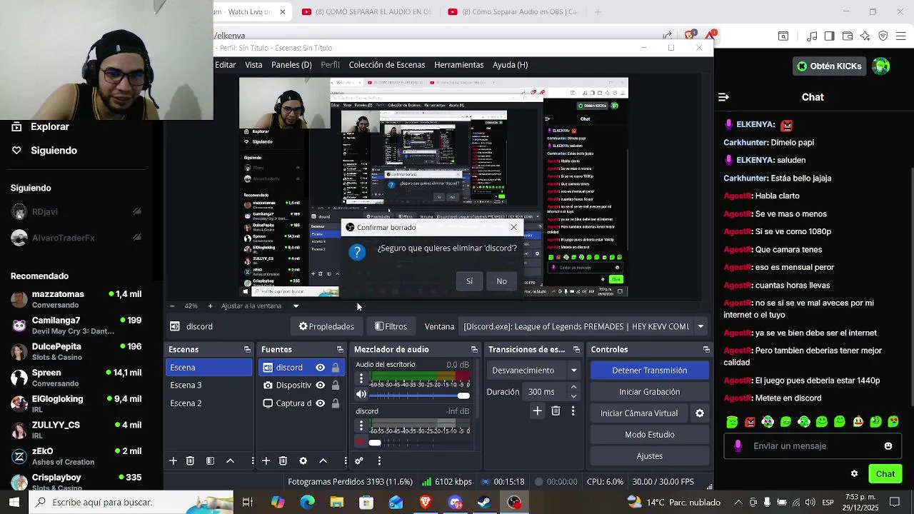
Task: Unmute the discord audio channel
Action: pos(361,443)
